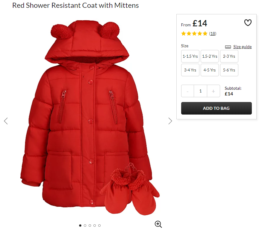Open the Size guide link
The width and height of the screenshot is (265, 230).
[242, 47]
